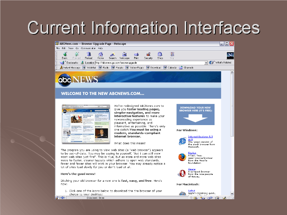Screen dimensions: 287x215
Task: Follow the Opera download link
Action: (192, 169)
